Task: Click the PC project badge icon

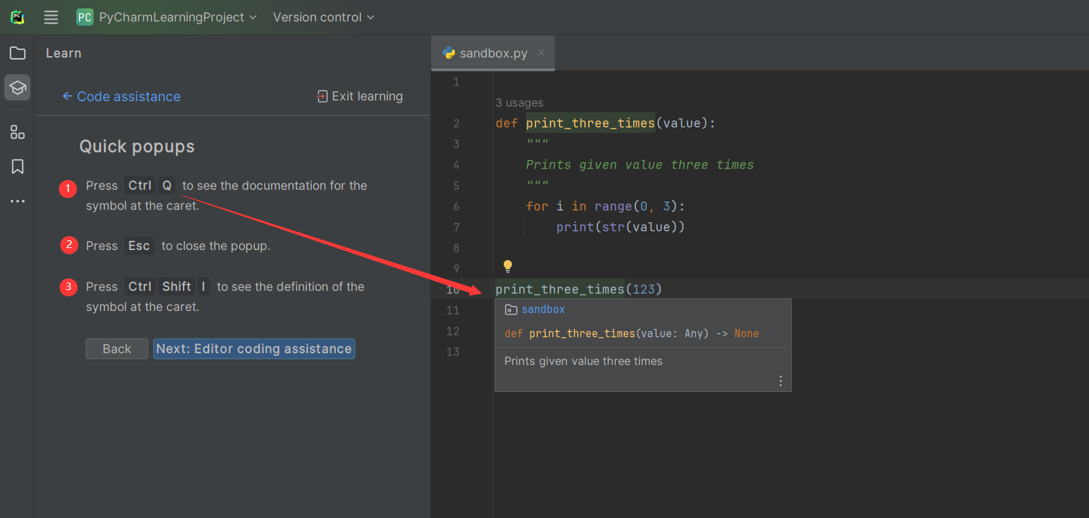Action: point(85,17)
